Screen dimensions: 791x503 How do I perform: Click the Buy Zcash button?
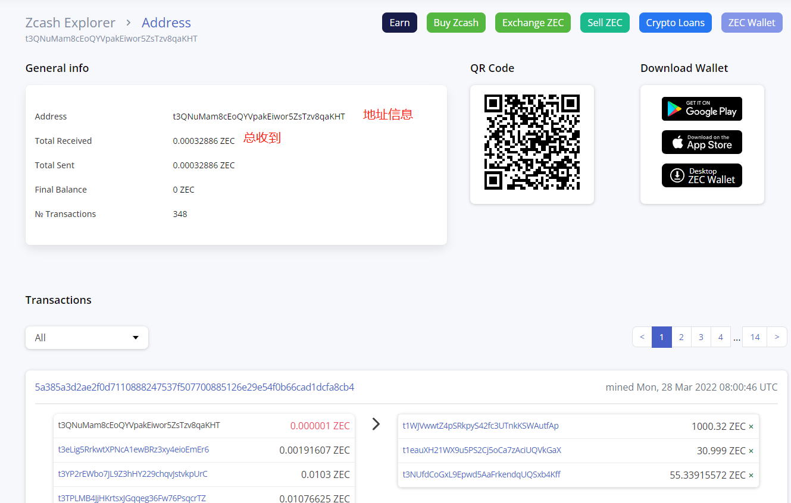tap(456, 23)
